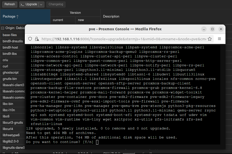Click the connection security padlock icon
The height and width of the screenshot is (154, 232).
[x=37, y=39]
